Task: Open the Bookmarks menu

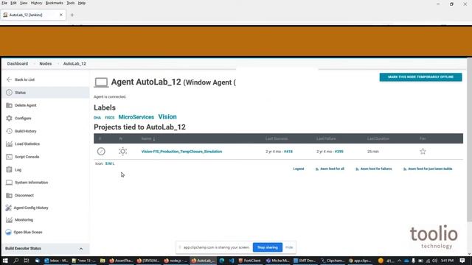Action: pos(54,3)
